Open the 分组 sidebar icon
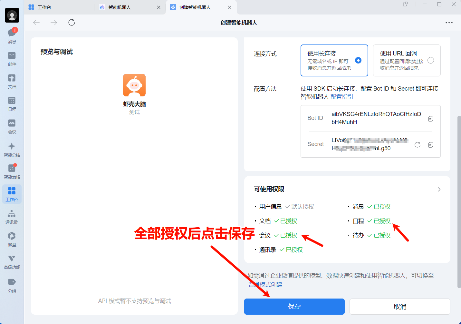 [12, 286]
